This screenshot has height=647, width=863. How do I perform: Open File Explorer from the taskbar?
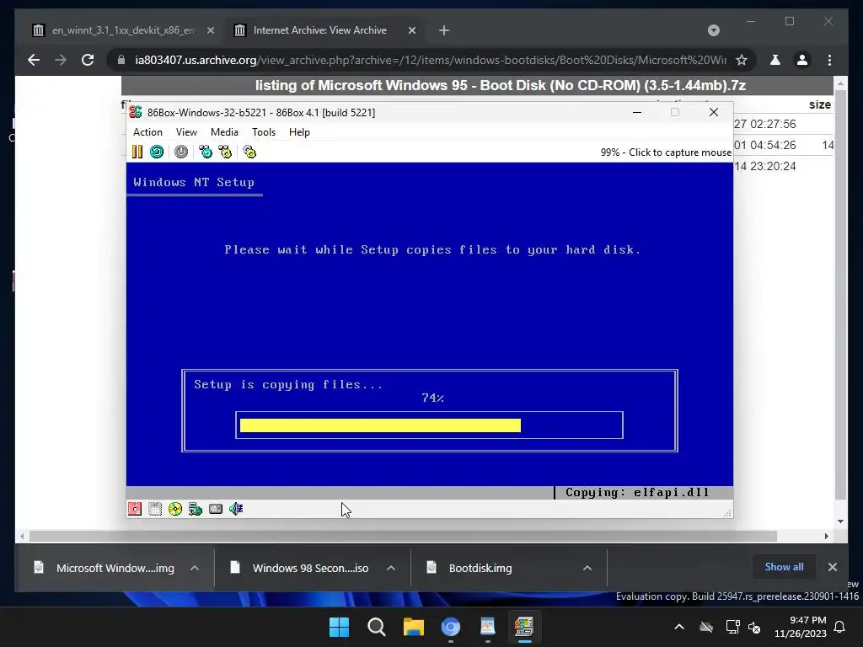pyautogui.click(x=413, y=627)
